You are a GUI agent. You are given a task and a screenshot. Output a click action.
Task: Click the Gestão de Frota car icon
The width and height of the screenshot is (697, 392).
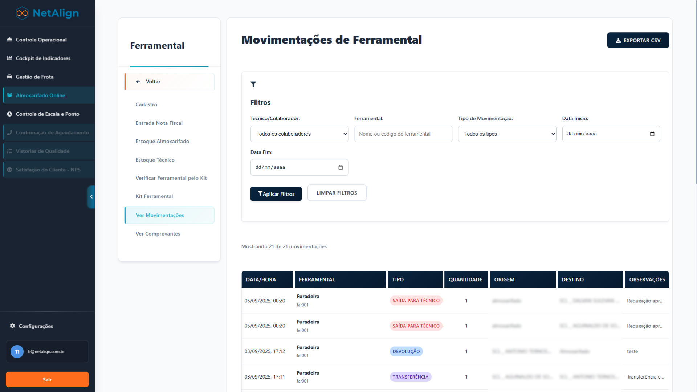click(x=9, y=77)
